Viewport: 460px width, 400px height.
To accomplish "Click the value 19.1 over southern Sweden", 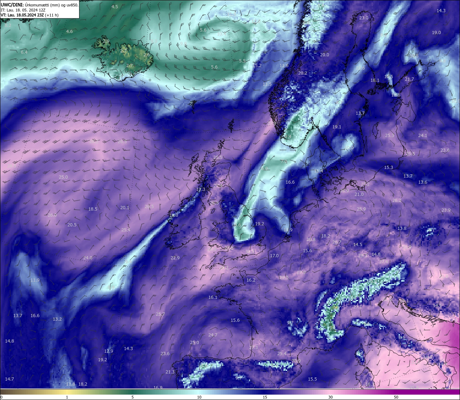I will (x=337, y=127).
